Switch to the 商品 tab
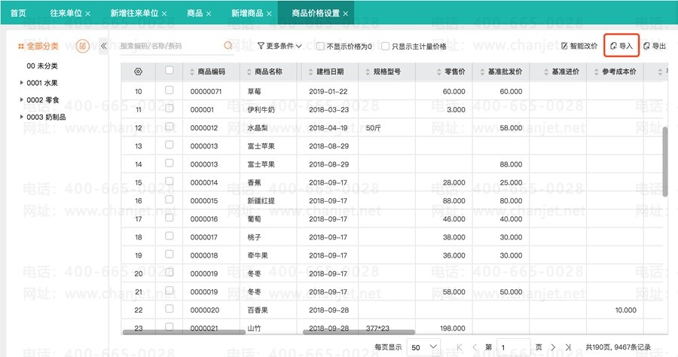This screenshot has height=357, width=678. 195,13
